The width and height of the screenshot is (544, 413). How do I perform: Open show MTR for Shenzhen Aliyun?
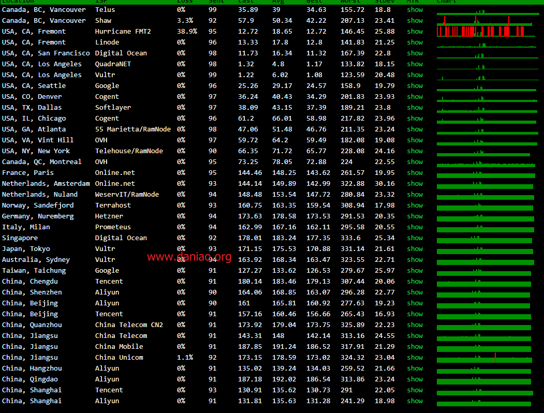click(415, 292)
